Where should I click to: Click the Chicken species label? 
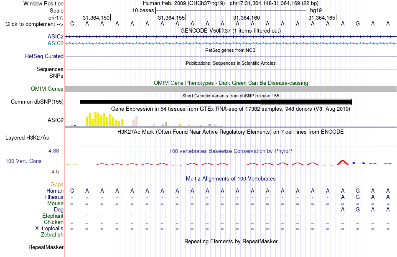pyautogui.click(x=53, y=222)
